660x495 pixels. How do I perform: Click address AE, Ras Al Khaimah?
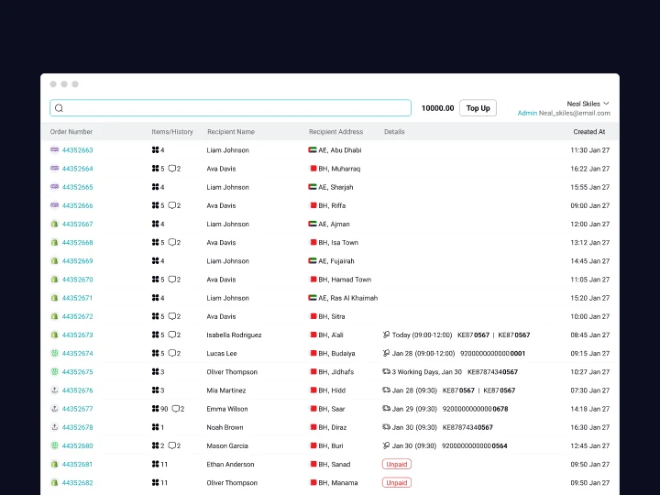tap(347, 298)
